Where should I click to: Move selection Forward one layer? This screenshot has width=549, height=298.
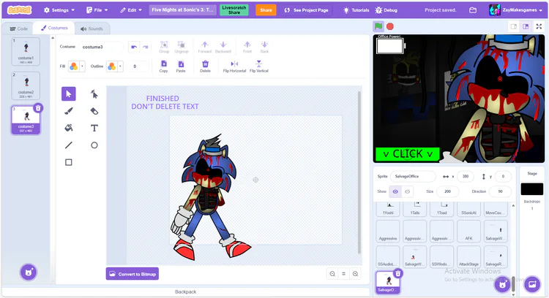[205, 47]
